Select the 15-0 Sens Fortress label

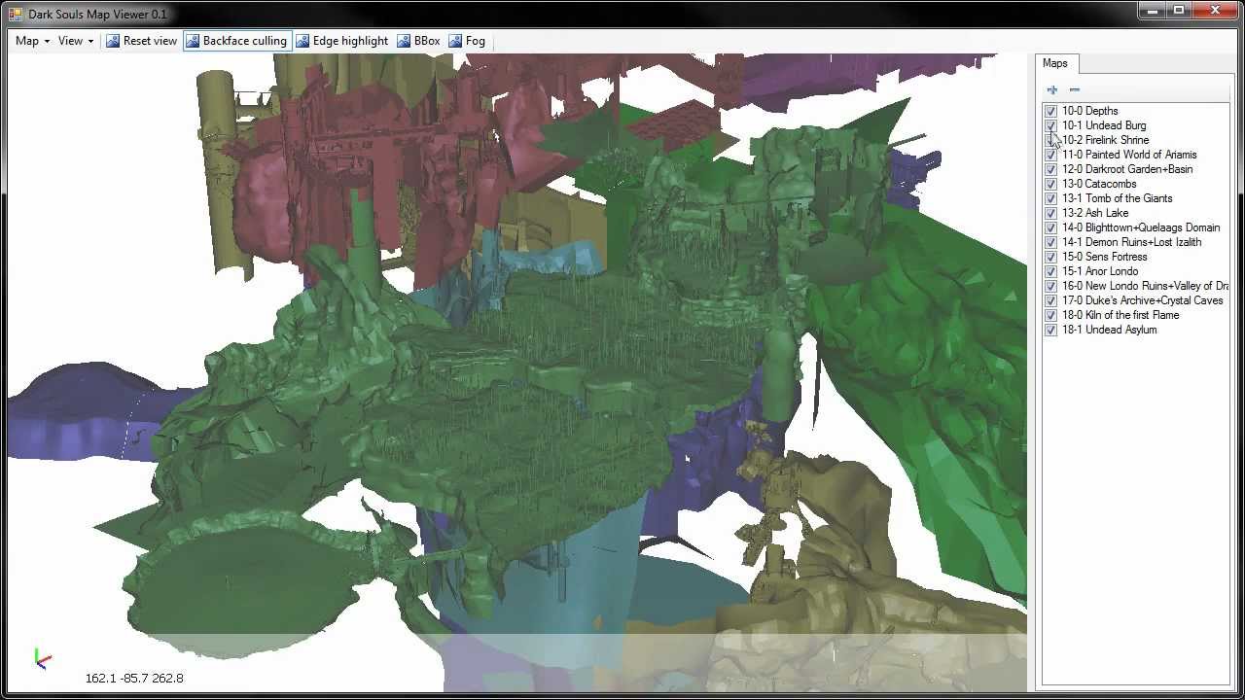pos(1104,257)
